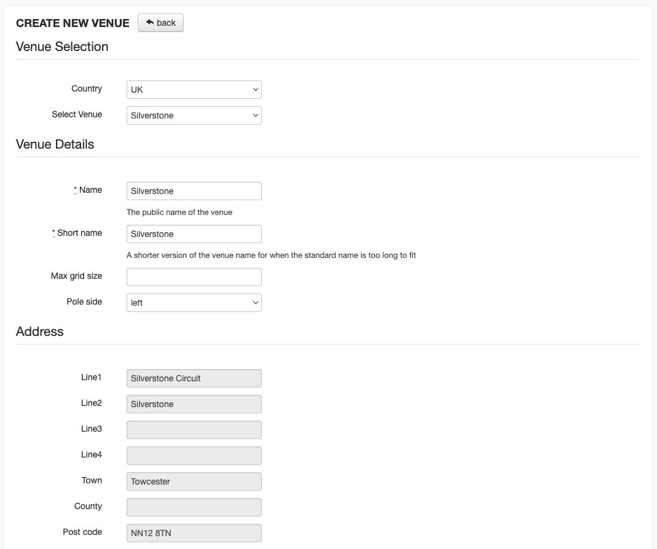Image resolution: width=657 pixels, height=549 pixels.
Task: Click the required Name label
Action: pos(88,190)
